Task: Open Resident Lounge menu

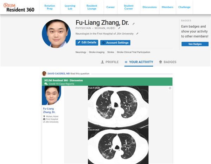Action: (x=92, y=7)
